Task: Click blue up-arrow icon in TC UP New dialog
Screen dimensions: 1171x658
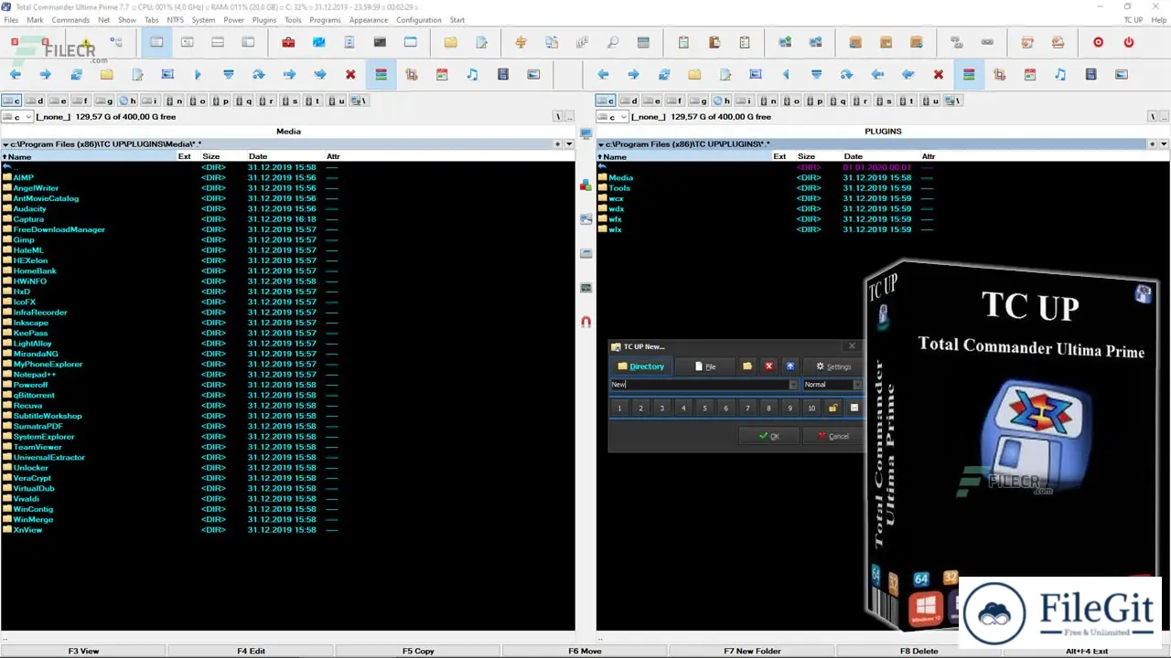Action: coord(790,366)
